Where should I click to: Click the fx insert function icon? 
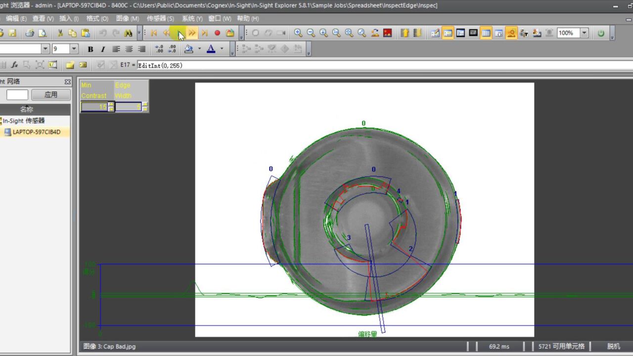coord(14,65)
